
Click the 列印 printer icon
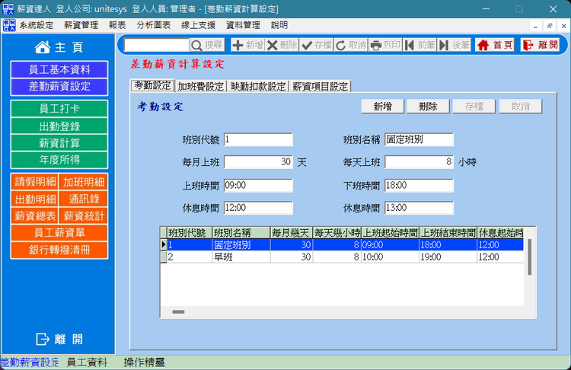[385, 45]
